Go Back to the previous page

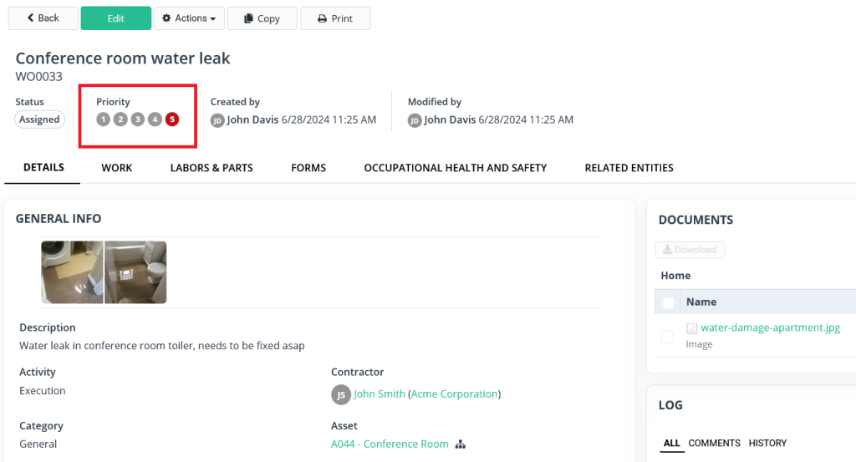[43, 18]
